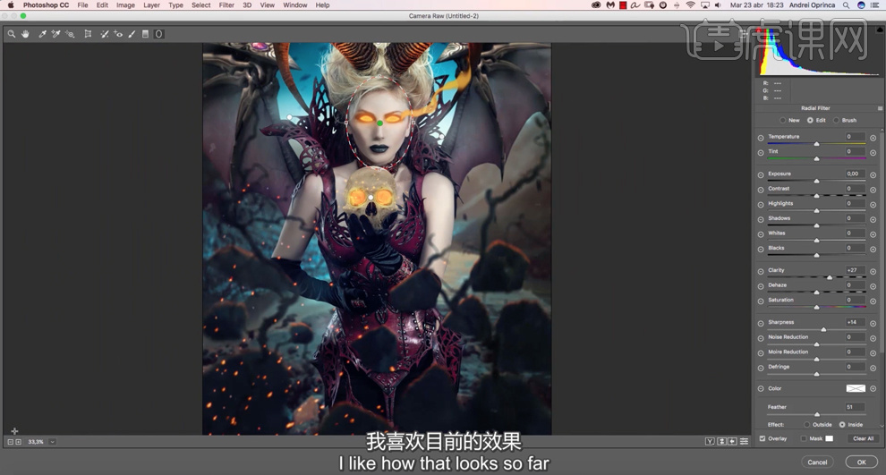886x475 pixels.
Task: Select the Radial Filter tool
Action: click(x=158, y=34)
